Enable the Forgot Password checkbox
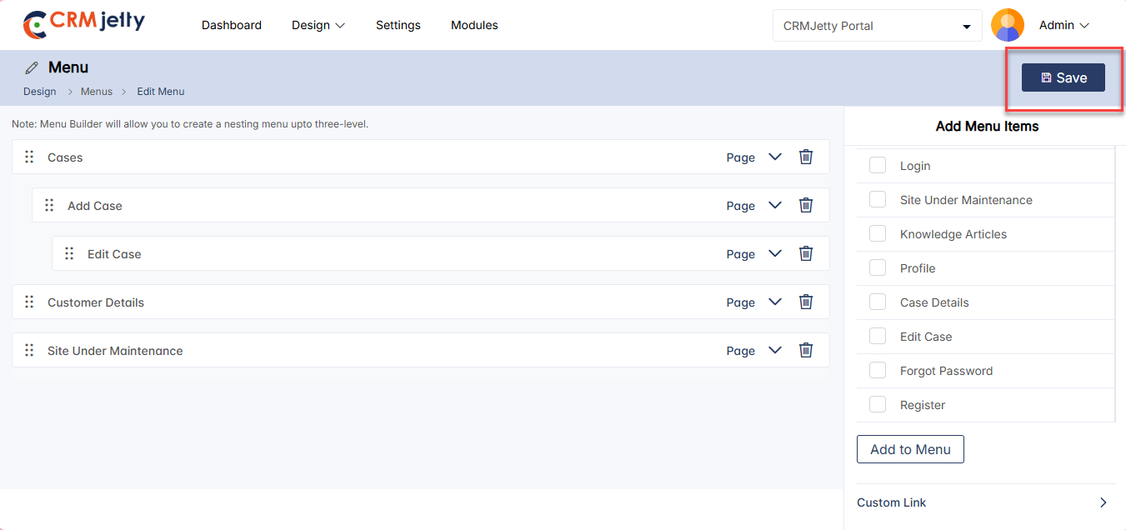The height and width of the screenshot is (530, 1126). (878, 371)
